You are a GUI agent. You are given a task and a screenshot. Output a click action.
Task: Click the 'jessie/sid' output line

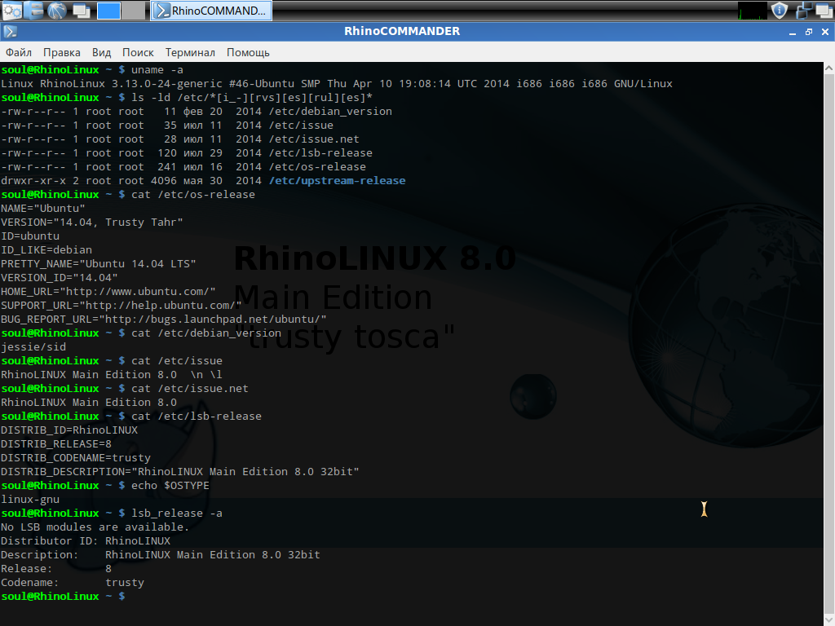tap(33, 347)
